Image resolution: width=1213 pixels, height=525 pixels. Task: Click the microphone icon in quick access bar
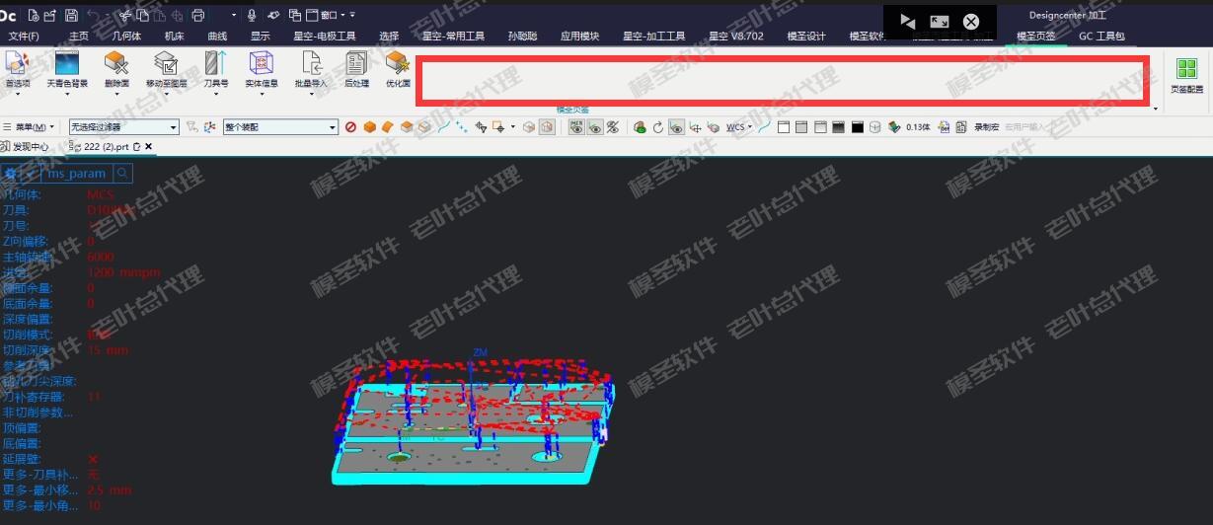tap(252, 15)
